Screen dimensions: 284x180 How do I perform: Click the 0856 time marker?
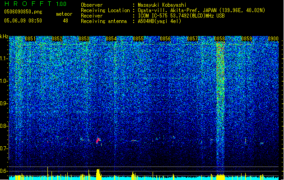point(165,39)
